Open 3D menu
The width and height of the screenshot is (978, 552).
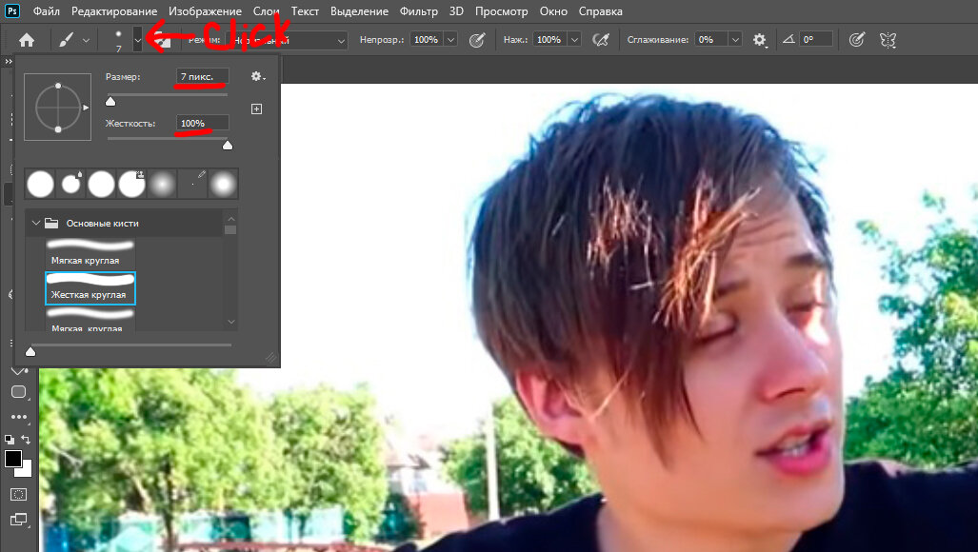point(456,11)
